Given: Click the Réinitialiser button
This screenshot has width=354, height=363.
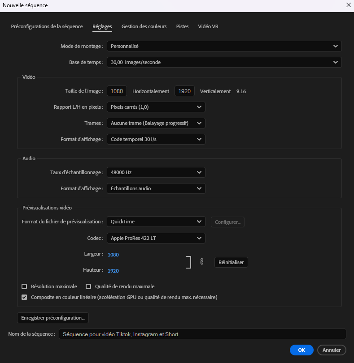Looking at the screenshot, I should (231, 262).
